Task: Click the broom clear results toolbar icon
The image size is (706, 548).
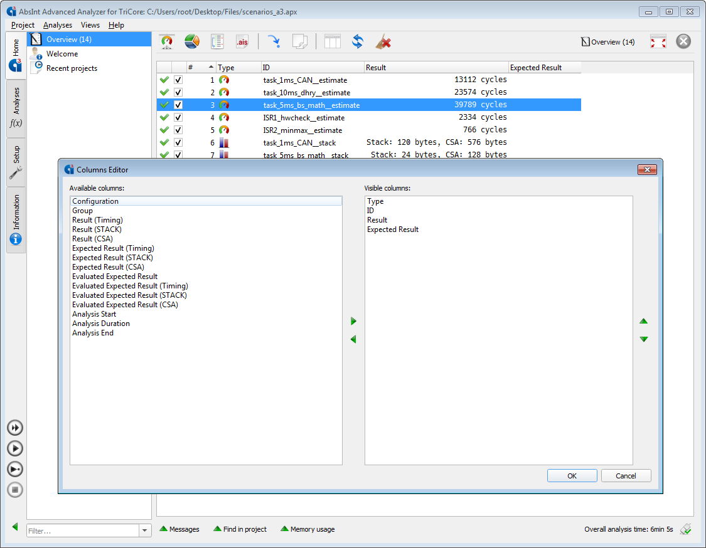Action: click(x=383, y=42)
